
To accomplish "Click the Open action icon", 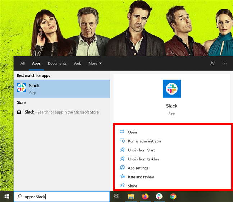I will click(x=122, y=132).
